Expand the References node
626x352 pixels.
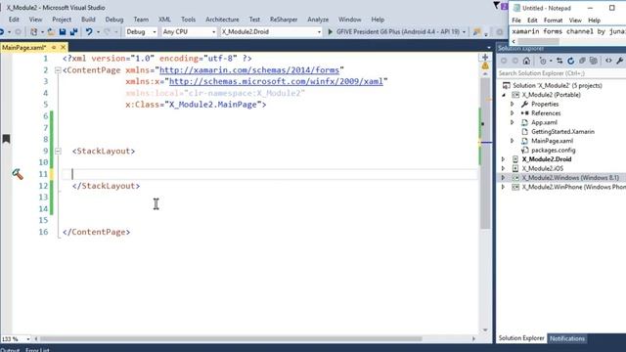[x=513, y=113]
